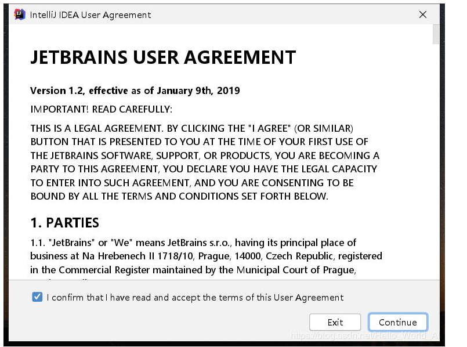Click the agreement scrollbar thumb
Screen dimensions: 467x347
(x=436, y=34)
